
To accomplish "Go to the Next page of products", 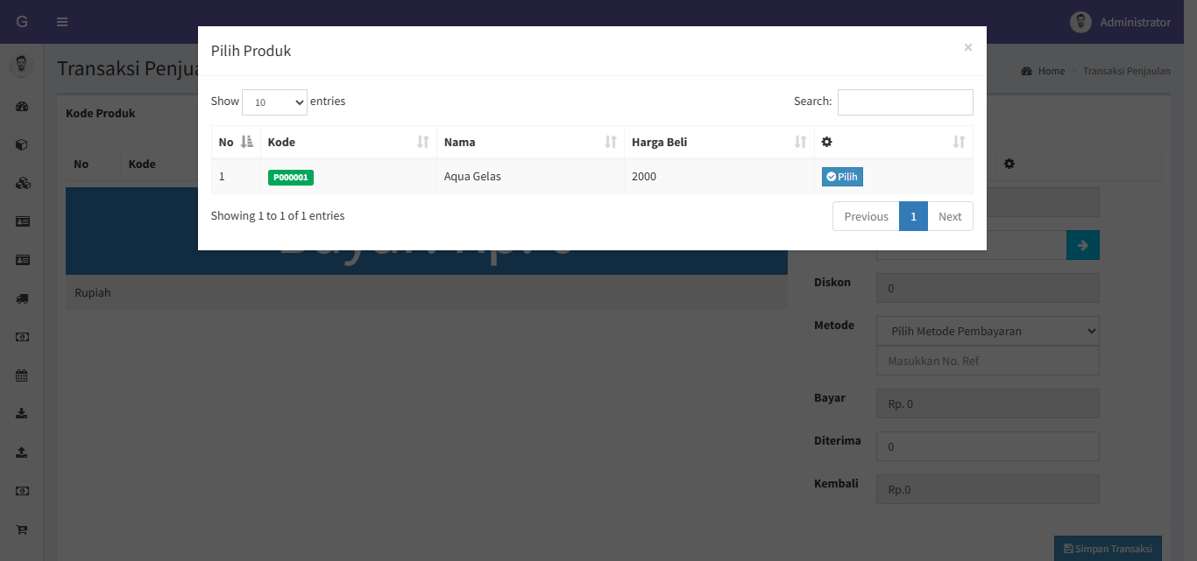I will pos(950,216).
